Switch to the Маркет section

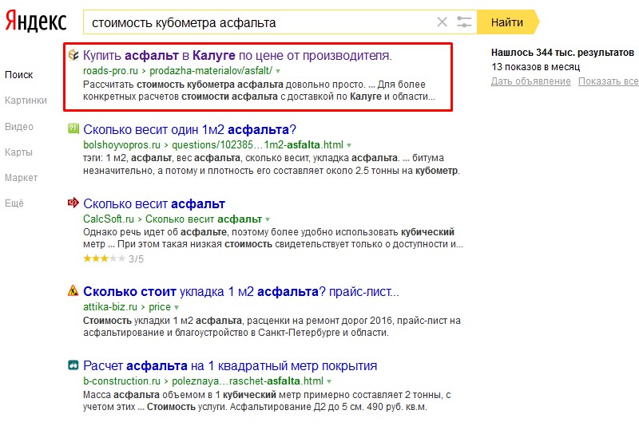coord(22,178)
